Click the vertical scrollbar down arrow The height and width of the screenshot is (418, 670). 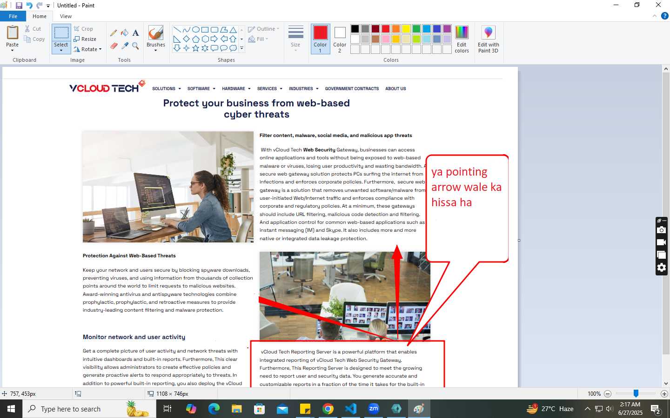(666, 384)
